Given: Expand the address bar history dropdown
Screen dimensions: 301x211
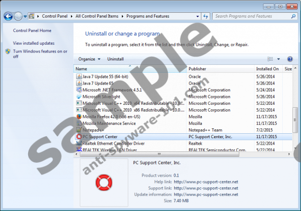Looking at the screenshot, I should point(198,16).
